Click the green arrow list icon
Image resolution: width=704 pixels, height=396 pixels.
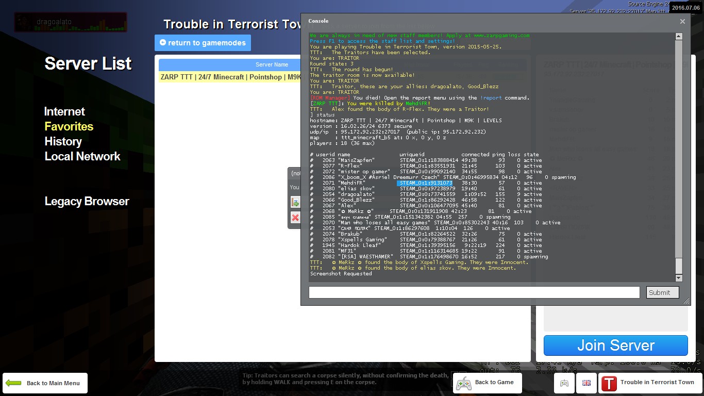tap(295, 202)
